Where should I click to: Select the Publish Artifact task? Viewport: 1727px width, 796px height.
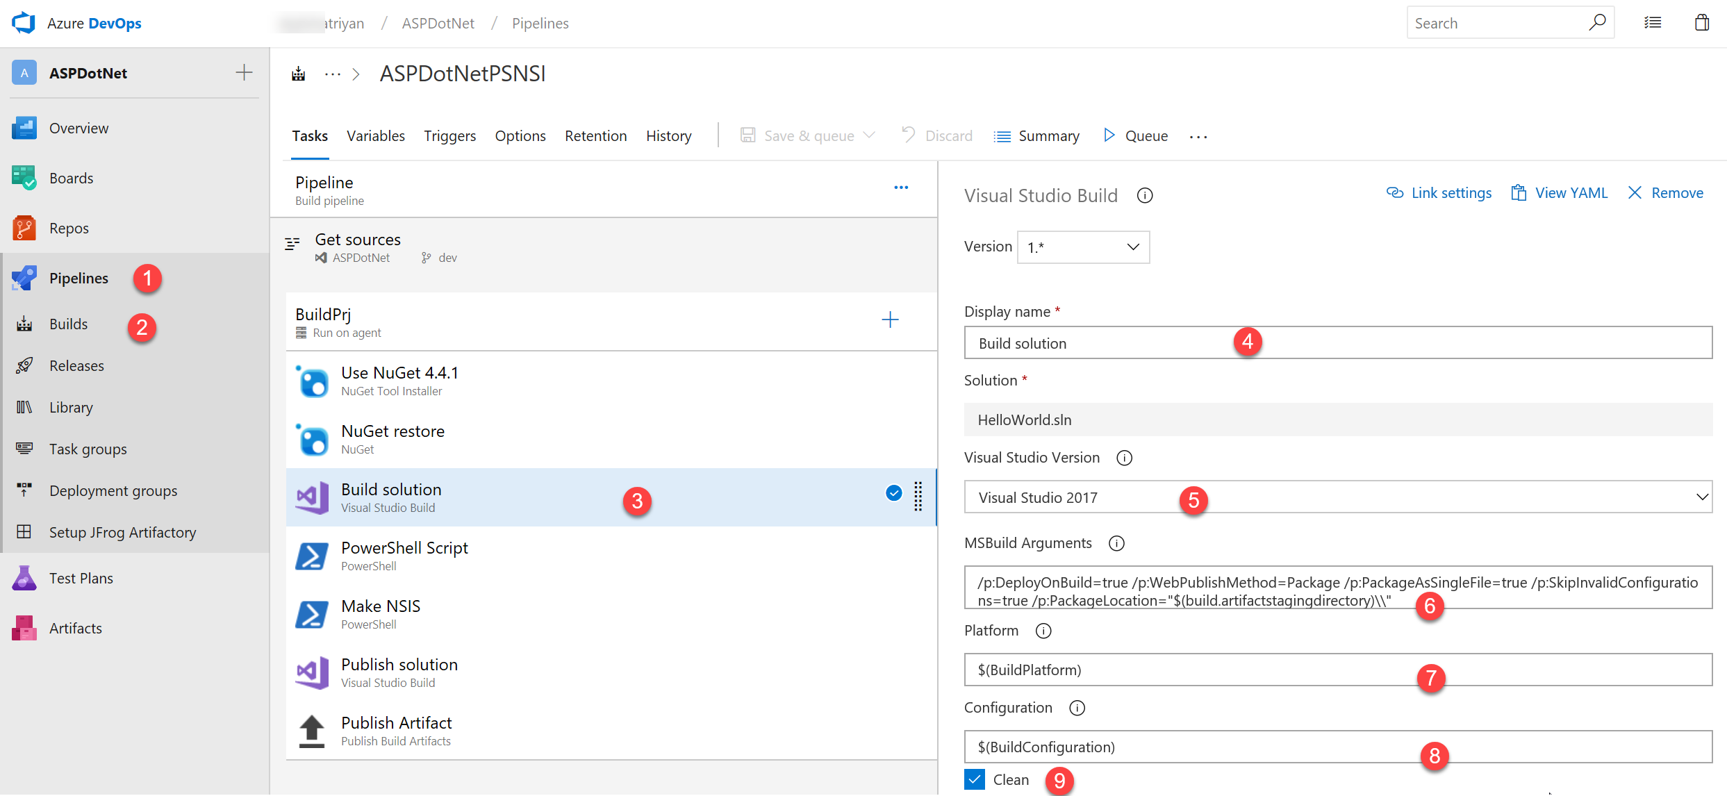coord(611,731)
